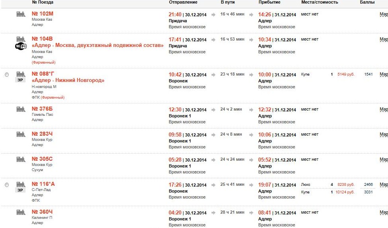
Task: Click the В пути column header
Action: (x=227, y=2)
